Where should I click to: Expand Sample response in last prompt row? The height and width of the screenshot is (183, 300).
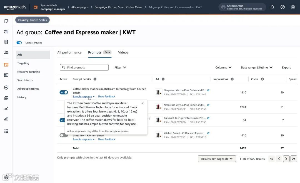click(x=84, y=140)
